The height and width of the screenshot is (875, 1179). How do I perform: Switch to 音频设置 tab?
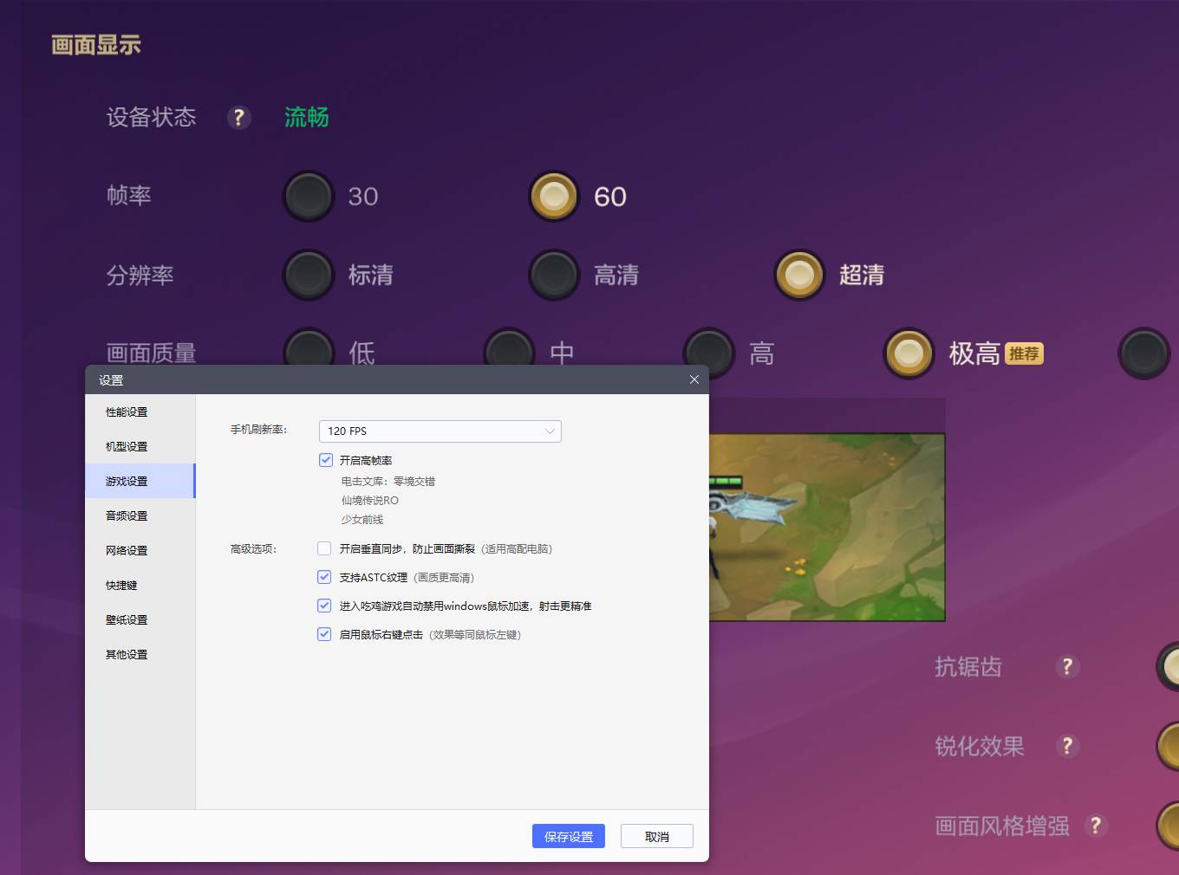pyautogui.click(x=127, y=516)
